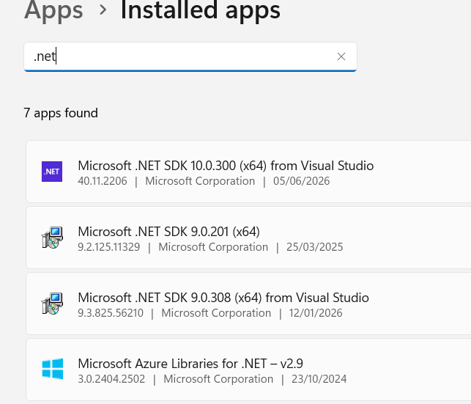Image resolution: width=471 pixels, height=404 pixels.
Task: Clear the .net search field
Action: (x=341, y=56)
